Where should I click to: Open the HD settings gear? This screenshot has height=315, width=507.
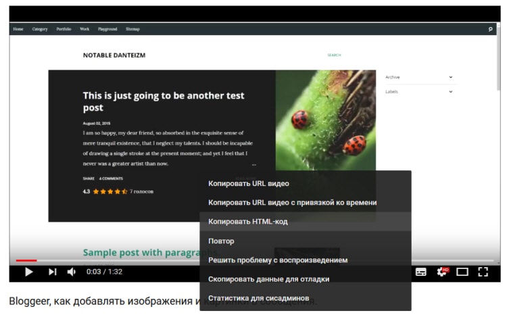point(442,272)
